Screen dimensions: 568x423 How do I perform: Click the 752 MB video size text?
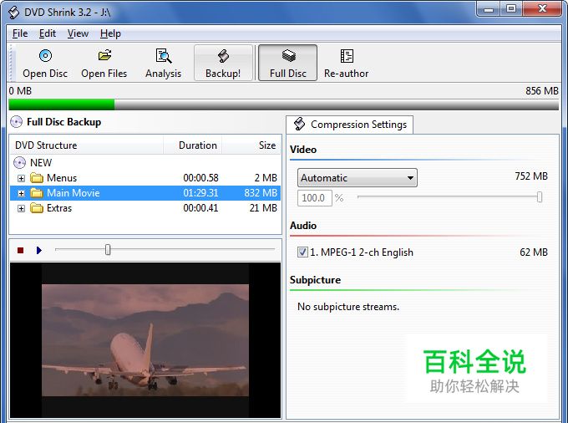pos(531,176)
